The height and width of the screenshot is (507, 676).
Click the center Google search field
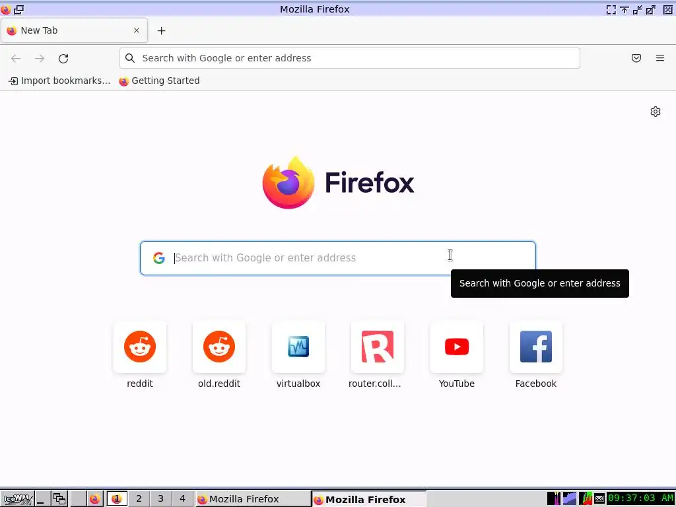coord(337,258)
